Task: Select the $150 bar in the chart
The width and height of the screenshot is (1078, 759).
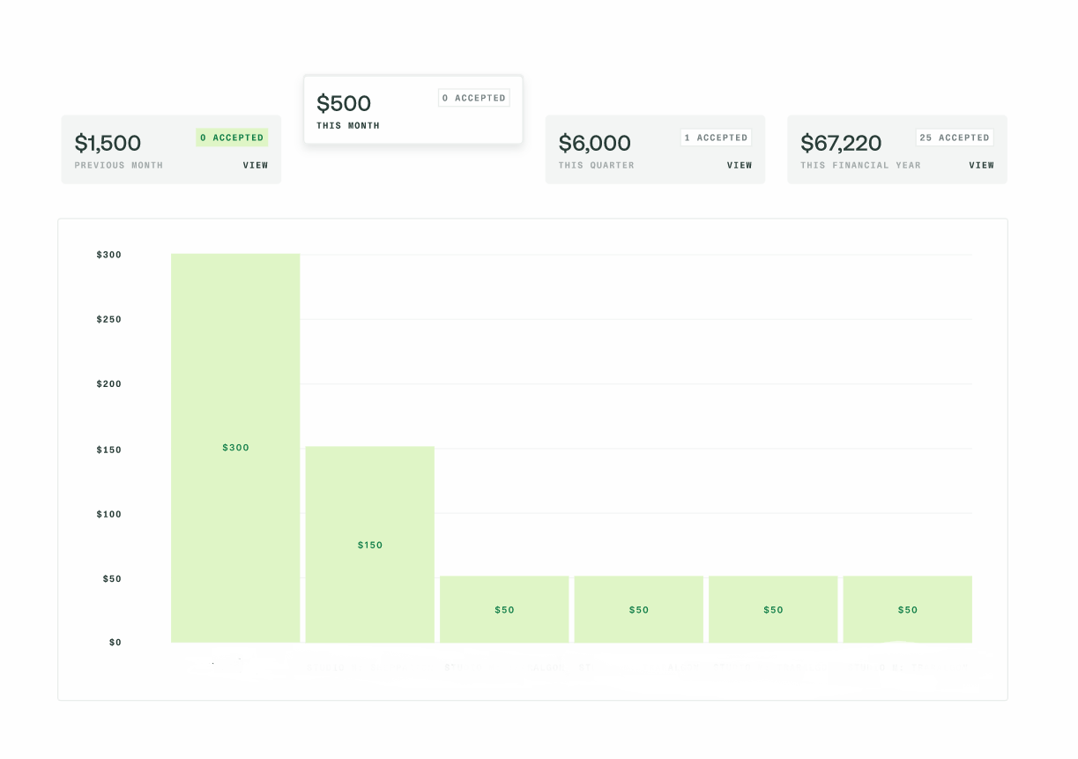Action: 370,544
